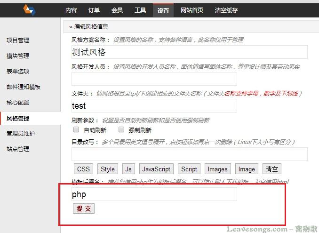Open the 内容 menu
Screen dimensions: 319x233
71,10
